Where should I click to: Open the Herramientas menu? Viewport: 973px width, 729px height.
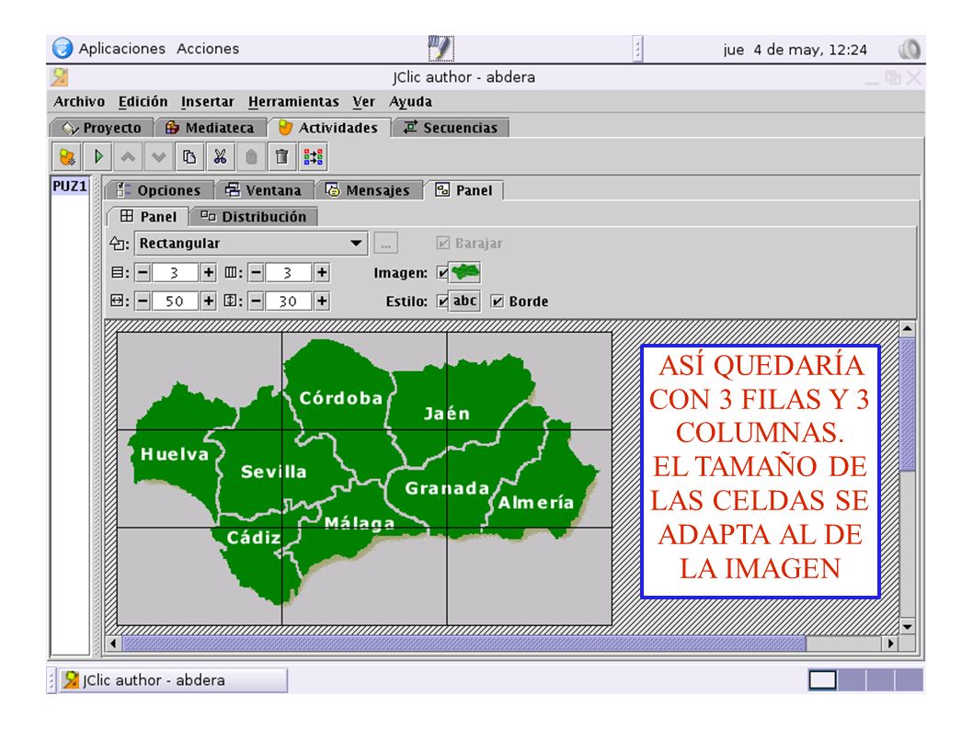[x=293, y=101]
